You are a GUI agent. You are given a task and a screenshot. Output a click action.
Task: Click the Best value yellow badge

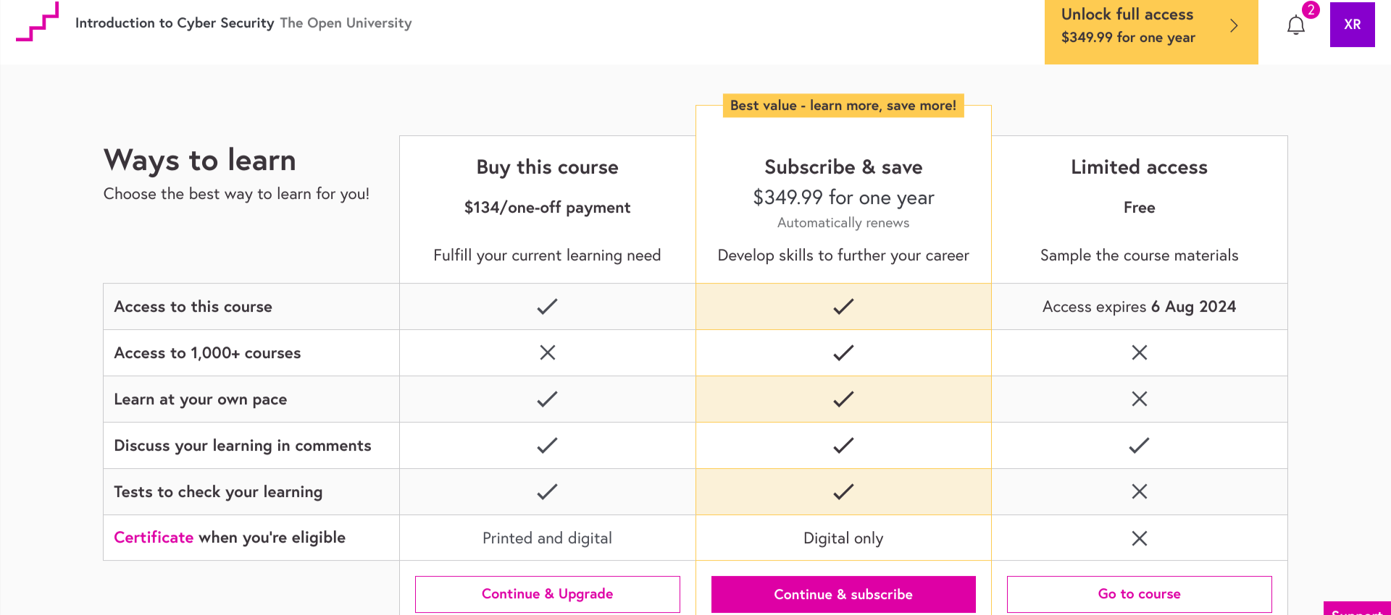843,106
